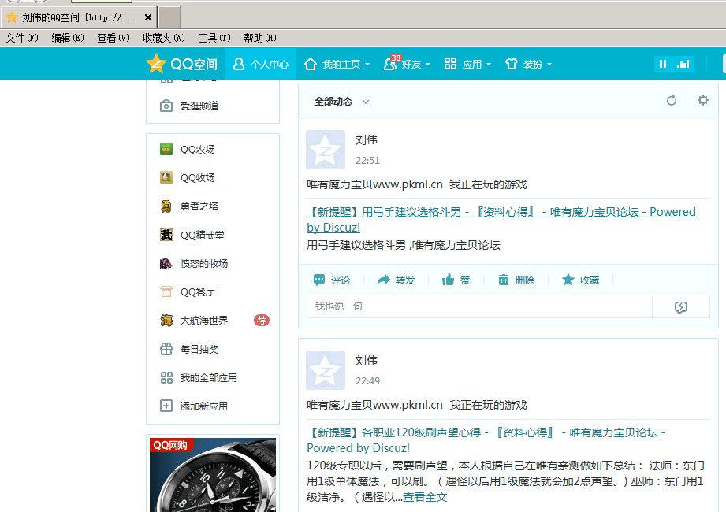Viewport: 726px width, 512px height.
Task: Open the 好友 dropdown menu
Action: 407,64
